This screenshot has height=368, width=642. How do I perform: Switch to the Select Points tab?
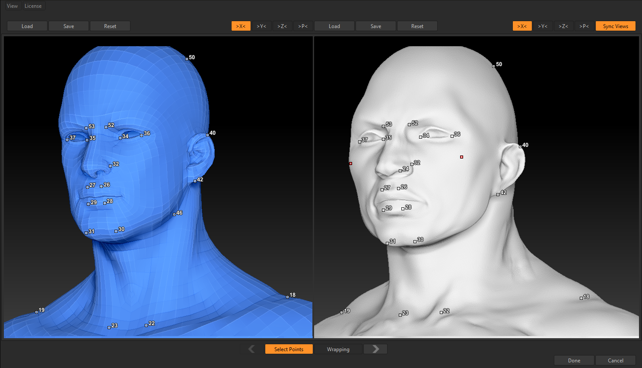(x=289, y=349)
